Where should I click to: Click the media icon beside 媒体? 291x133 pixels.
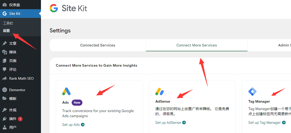click(x=5, y=52)
